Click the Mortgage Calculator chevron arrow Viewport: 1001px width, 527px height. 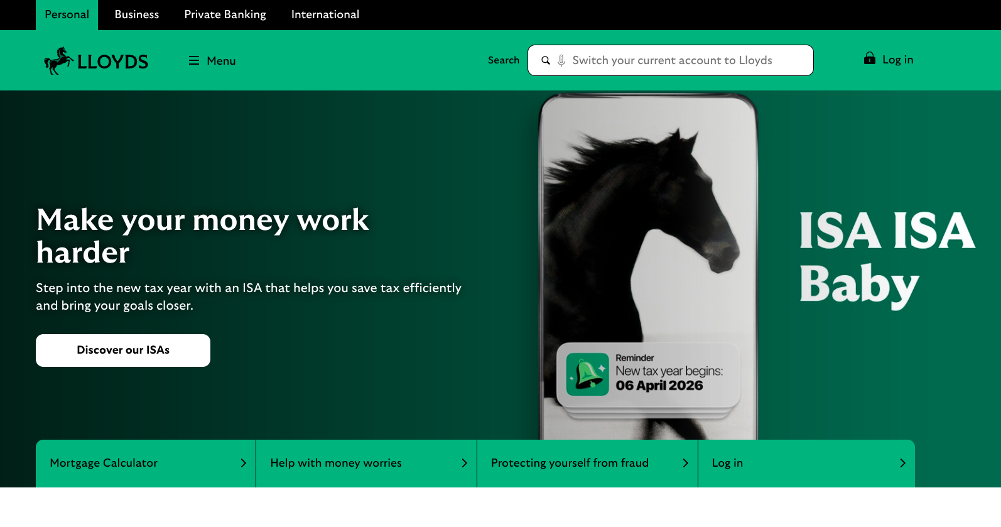(244, 463)
